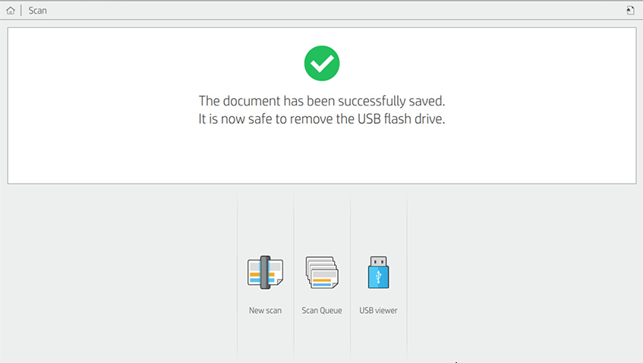643x363 pixels.
Task: Click the "USB viewer" text label
Action: (x=378, y=311)
